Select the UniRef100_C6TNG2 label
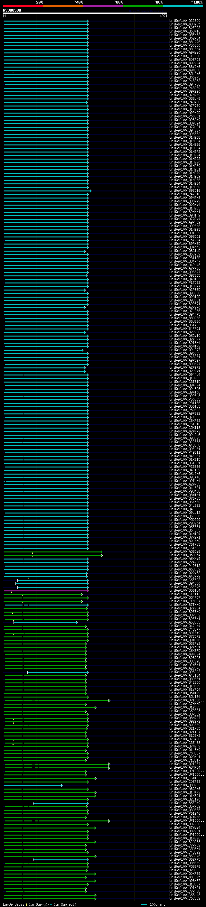This screenshot has height=907, width=206. (x=185, y=548)
